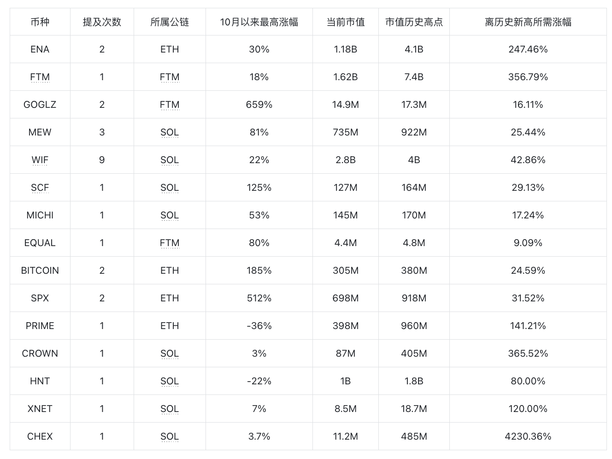The width and height of the screenshot is (612, 459).
Task: Click the 10月以来最高涨幅 column header
Action: pyautogui.click(x=259, y=22)
